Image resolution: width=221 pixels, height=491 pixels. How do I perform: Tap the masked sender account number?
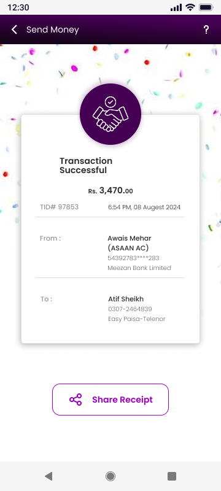coord(133,258)
